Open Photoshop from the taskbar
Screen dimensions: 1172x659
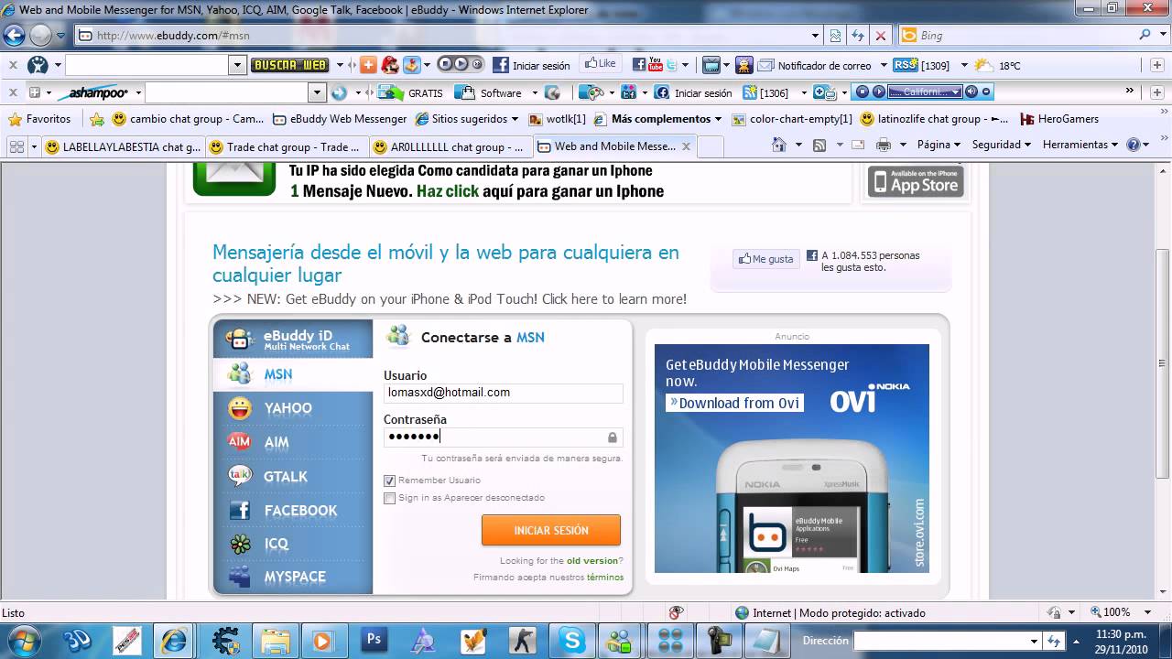(x=374, y=640)
